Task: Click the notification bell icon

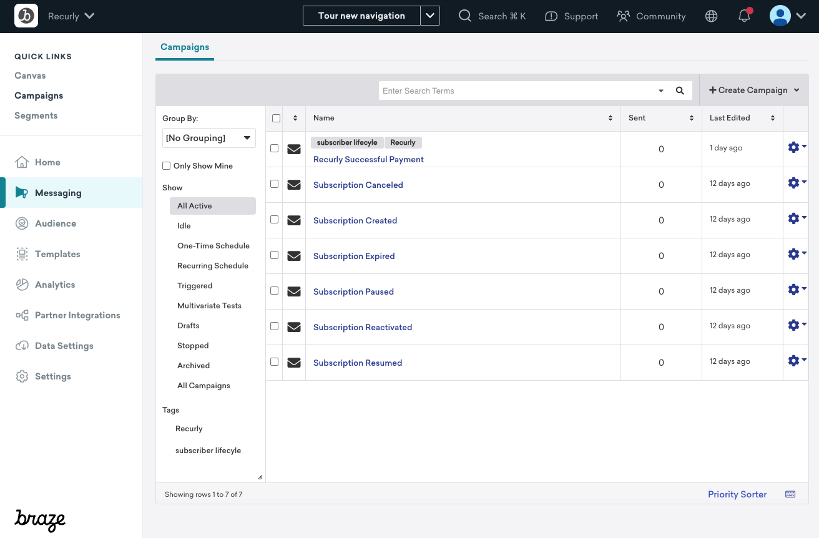Action: (744, 17)
